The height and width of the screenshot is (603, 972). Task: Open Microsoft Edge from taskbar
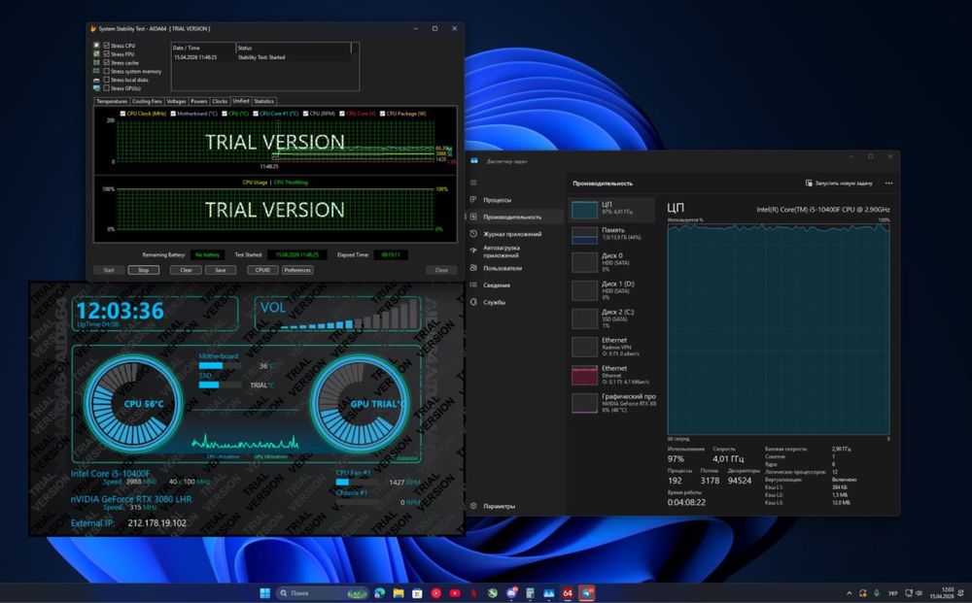379,593
